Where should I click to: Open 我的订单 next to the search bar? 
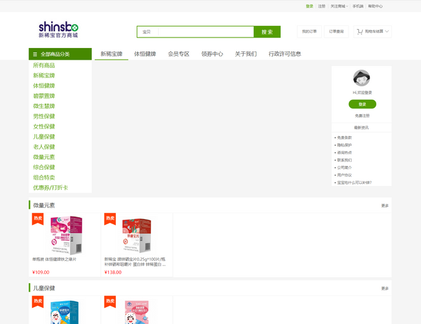click(310, 31)
